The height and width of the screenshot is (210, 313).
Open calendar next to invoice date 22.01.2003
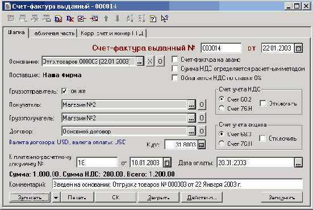[298, 48]
